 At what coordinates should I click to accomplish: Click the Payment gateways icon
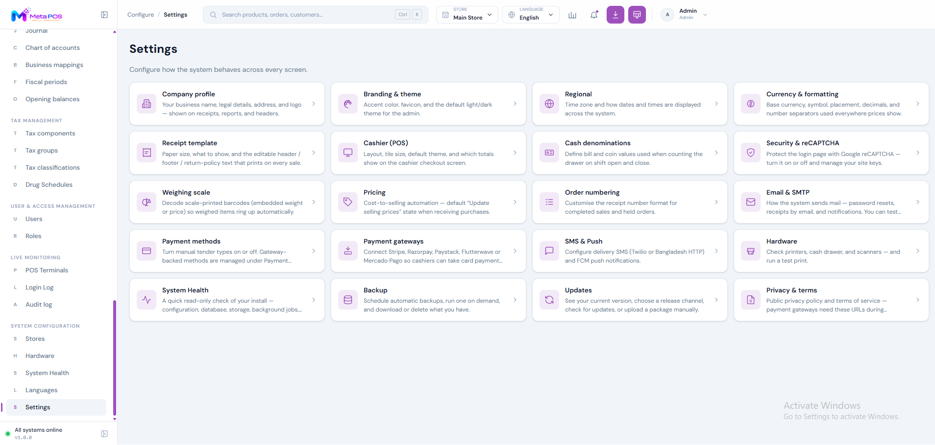[x=348, y=251]
